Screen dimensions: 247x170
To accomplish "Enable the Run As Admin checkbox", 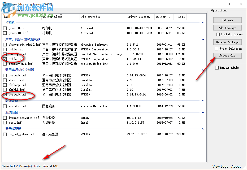I will point(216,68).
